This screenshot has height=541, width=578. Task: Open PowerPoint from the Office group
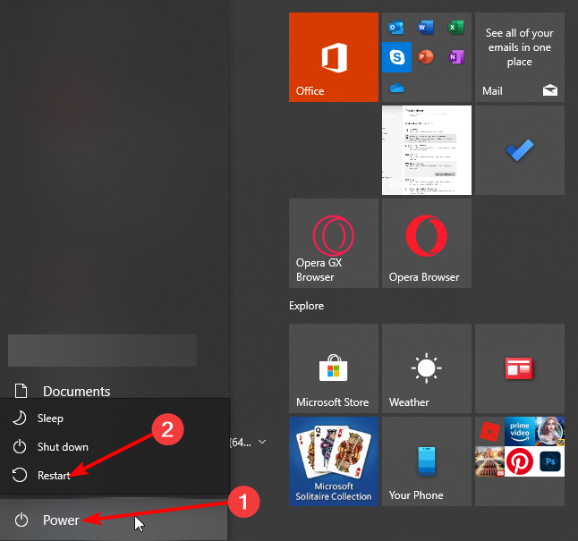[426, 57]
